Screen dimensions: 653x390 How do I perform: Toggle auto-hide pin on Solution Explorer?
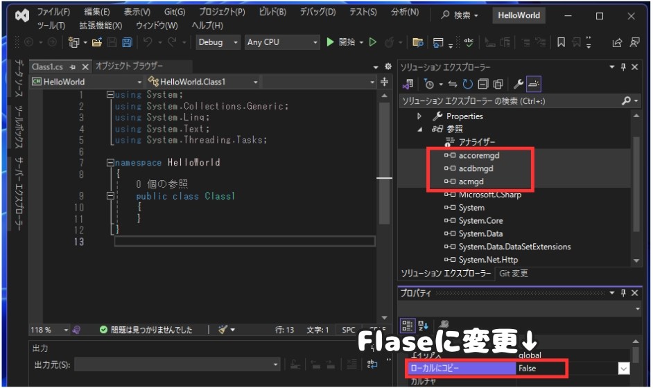[x=623, y=67]
